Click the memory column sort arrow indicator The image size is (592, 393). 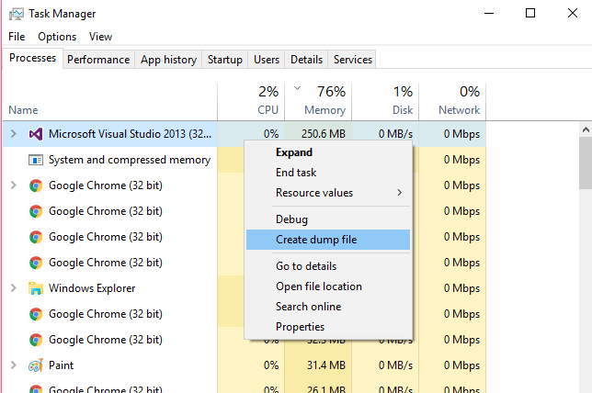pos(298,88)
